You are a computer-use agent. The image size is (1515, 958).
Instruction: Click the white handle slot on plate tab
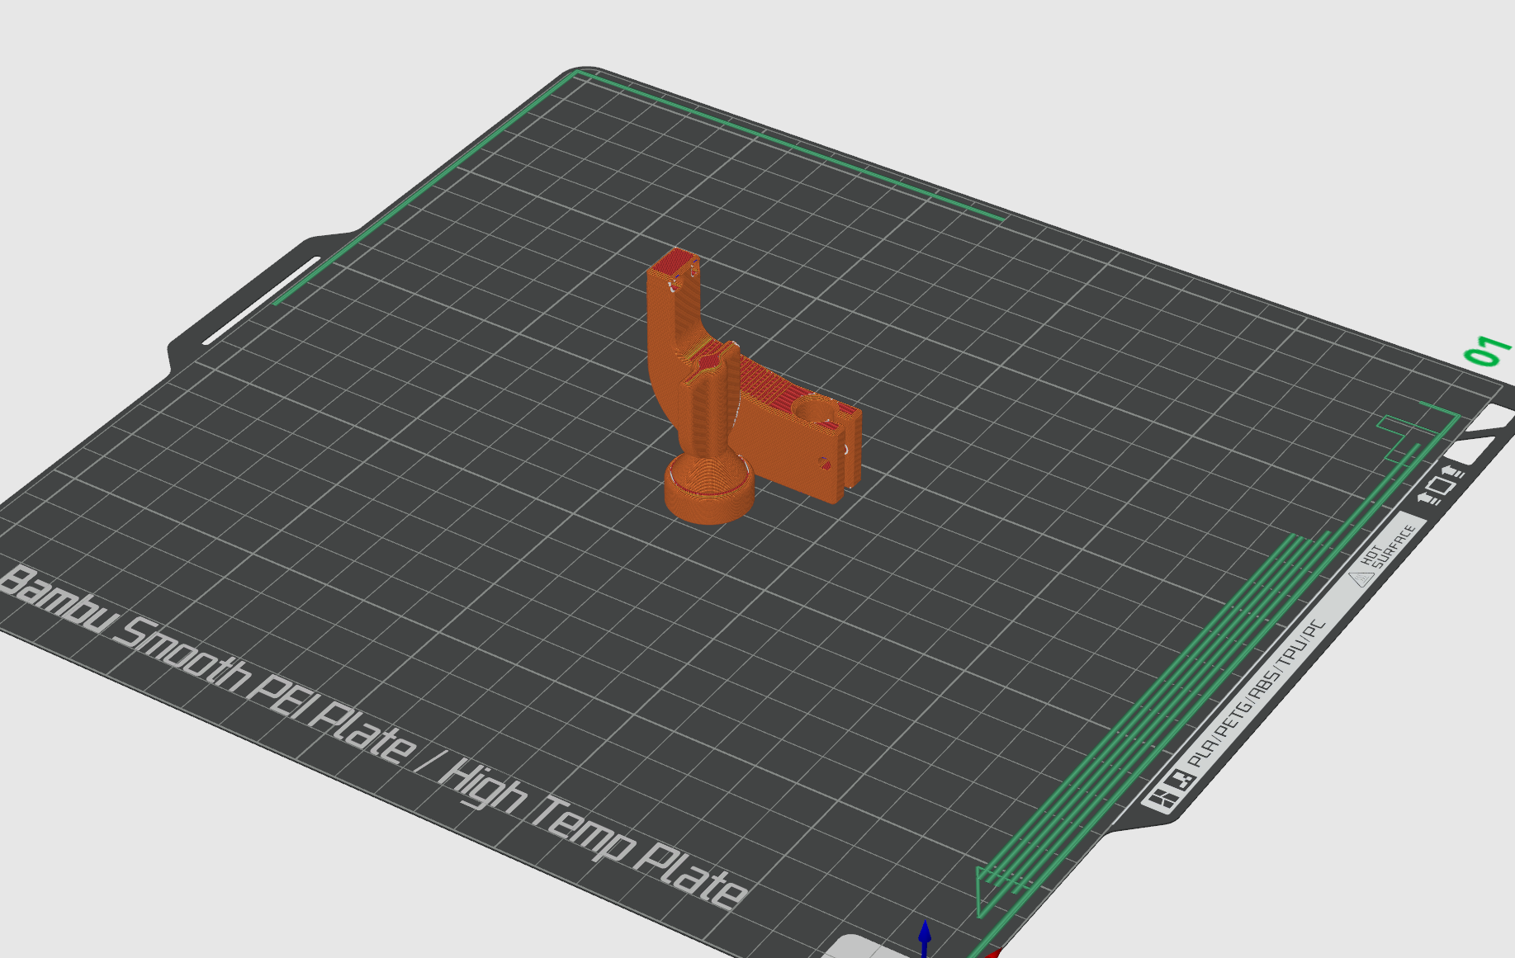(261, 300)
